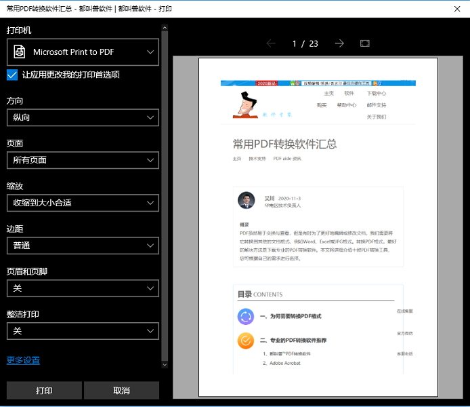Click the current page number field
Viewport: 470px width, 407px height.
(x=295, y=43)
